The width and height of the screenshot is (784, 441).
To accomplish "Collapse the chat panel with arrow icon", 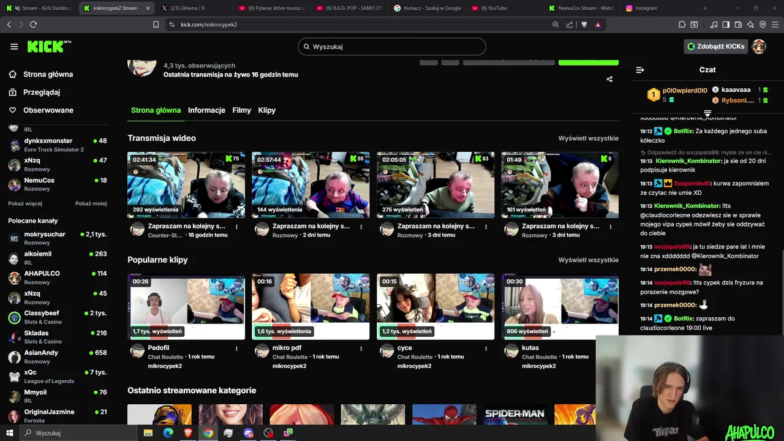I will coord(640,70).
